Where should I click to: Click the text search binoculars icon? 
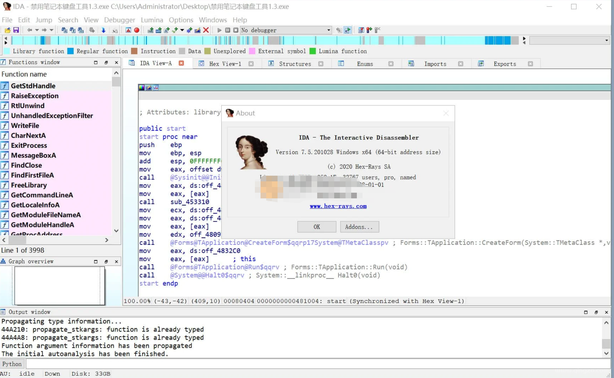click(73, 30)
